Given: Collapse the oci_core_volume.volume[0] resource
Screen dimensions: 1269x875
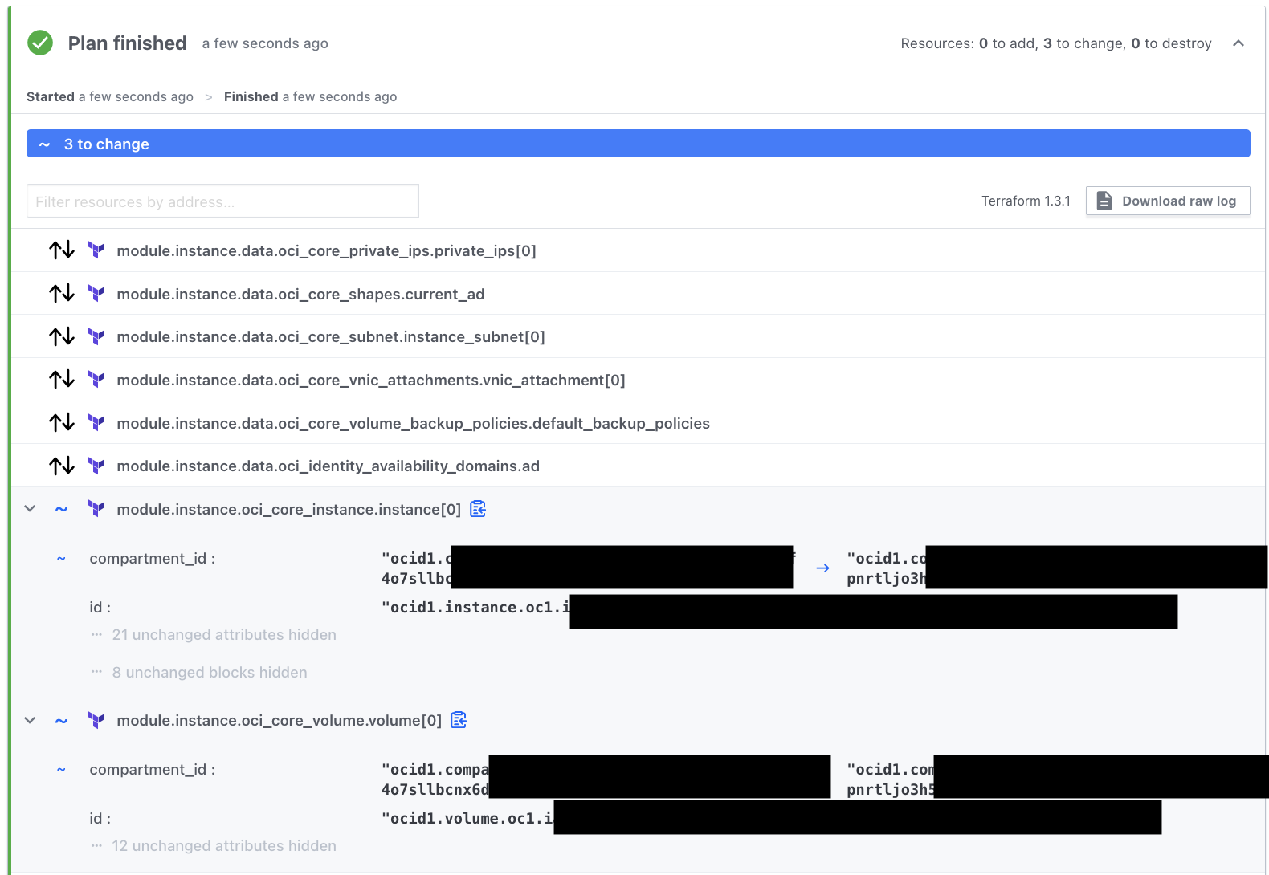Looking at the screenshot, I should [x=30, y=720].
